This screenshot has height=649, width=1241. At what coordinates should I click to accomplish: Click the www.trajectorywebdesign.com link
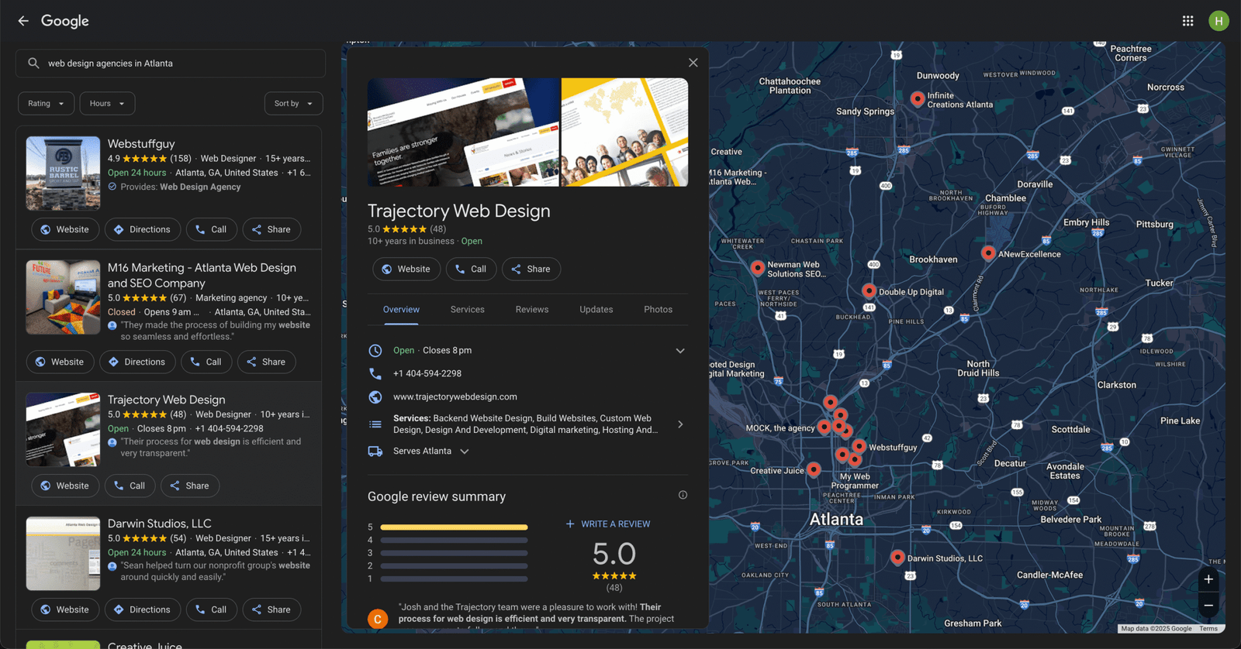(455, 397)
